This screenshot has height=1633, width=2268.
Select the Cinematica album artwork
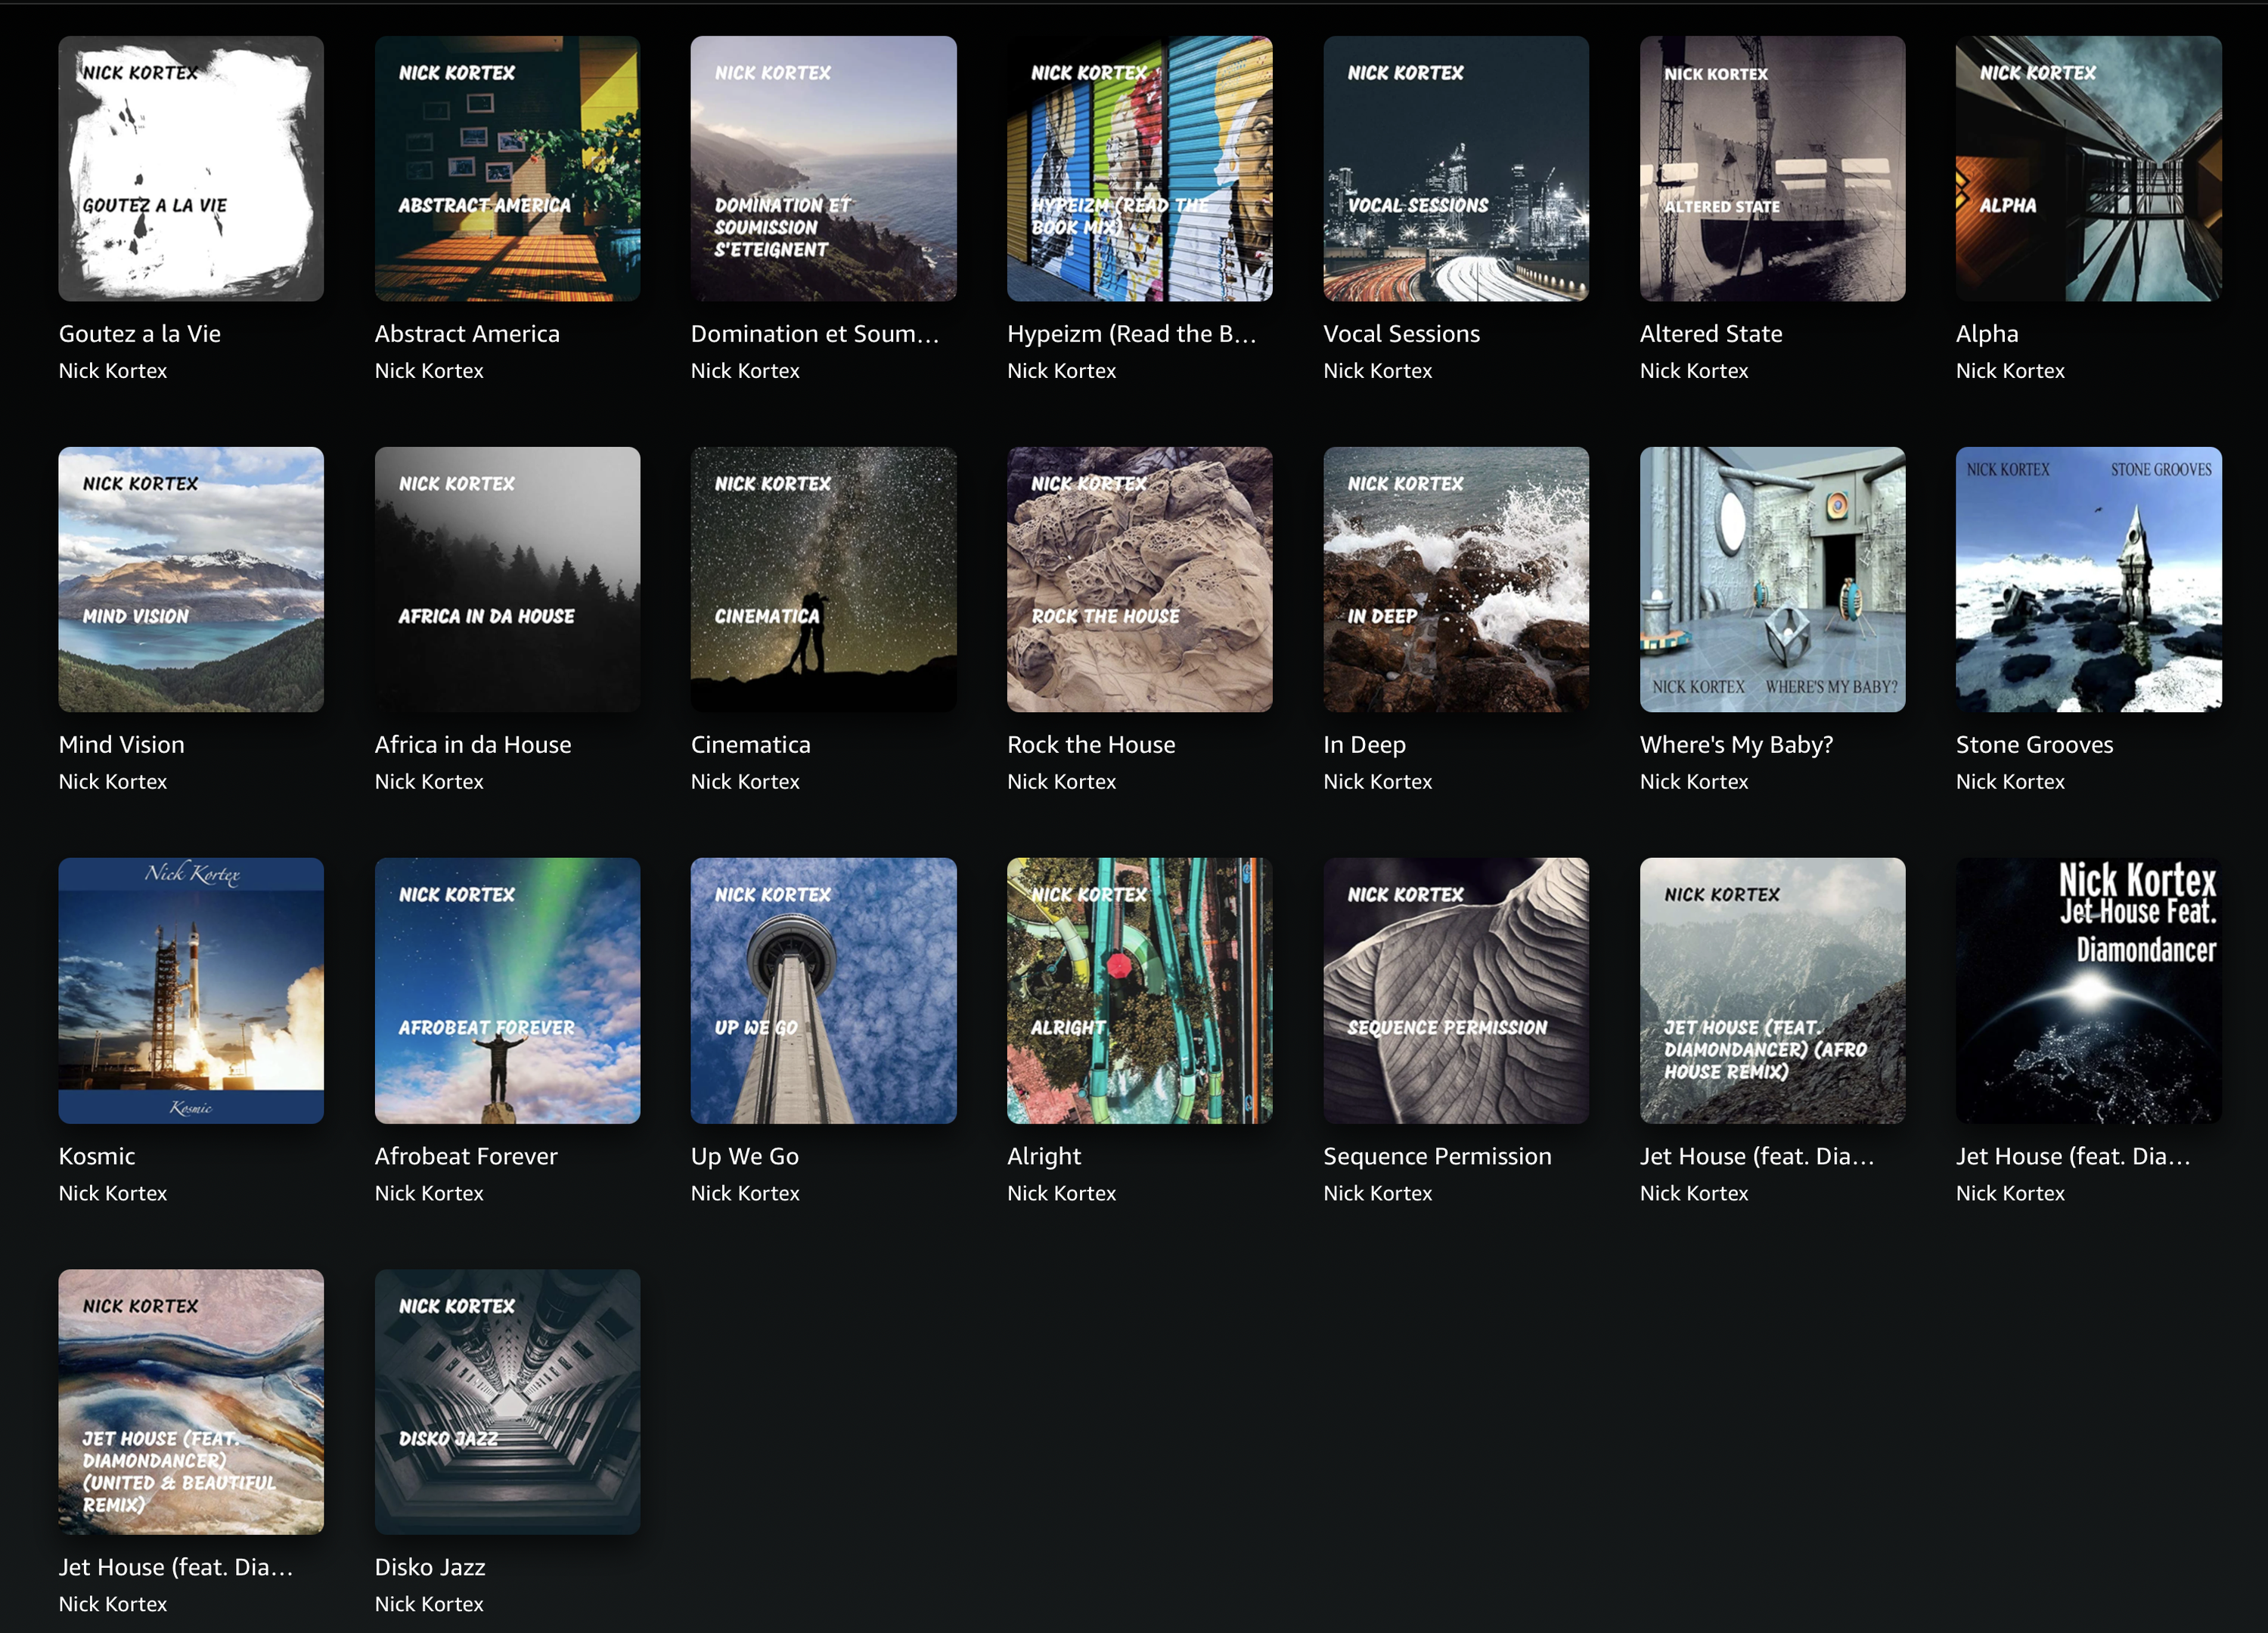point(823,578)
